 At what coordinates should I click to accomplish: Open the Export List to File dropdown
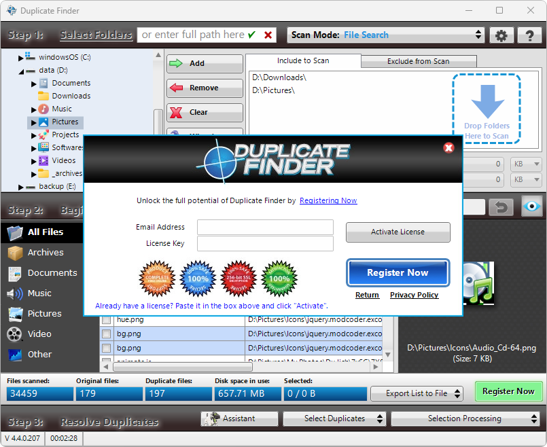coord(417,393)
